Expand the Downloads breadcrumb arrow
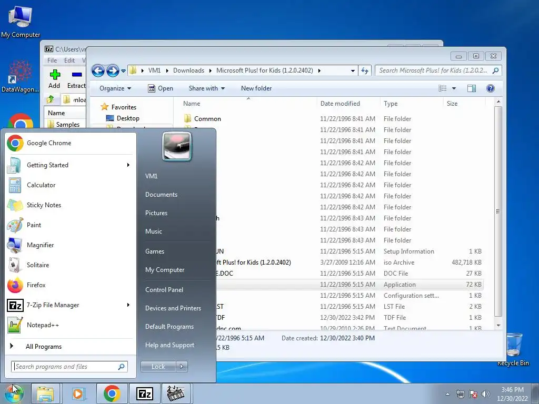 (211, 71)
